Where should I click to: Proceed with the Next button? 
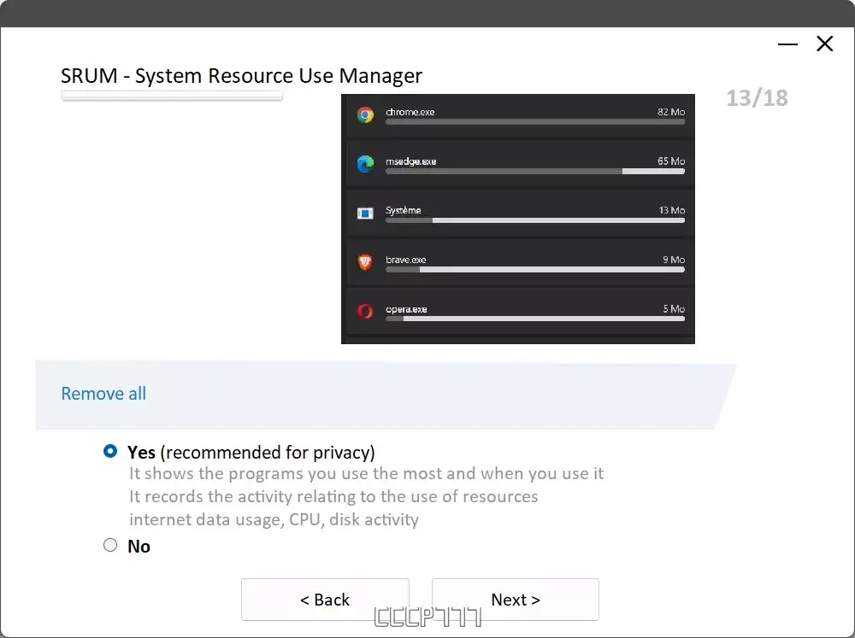click(x=515, y=600)
